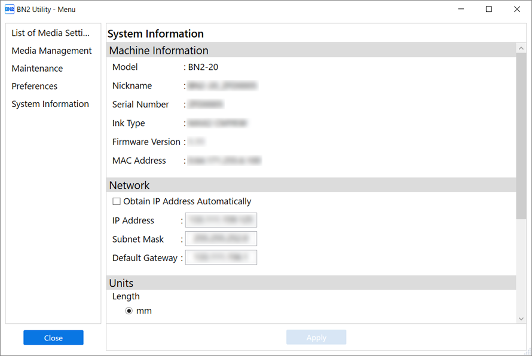Click the blue Close button
Screen dimensions: 532x356
point(53,337)
